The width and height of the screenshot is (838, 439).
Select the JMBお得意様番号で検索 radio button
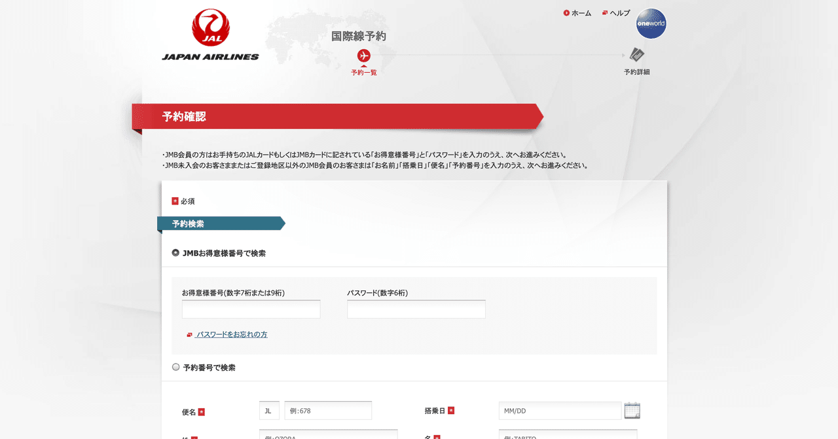175,252
